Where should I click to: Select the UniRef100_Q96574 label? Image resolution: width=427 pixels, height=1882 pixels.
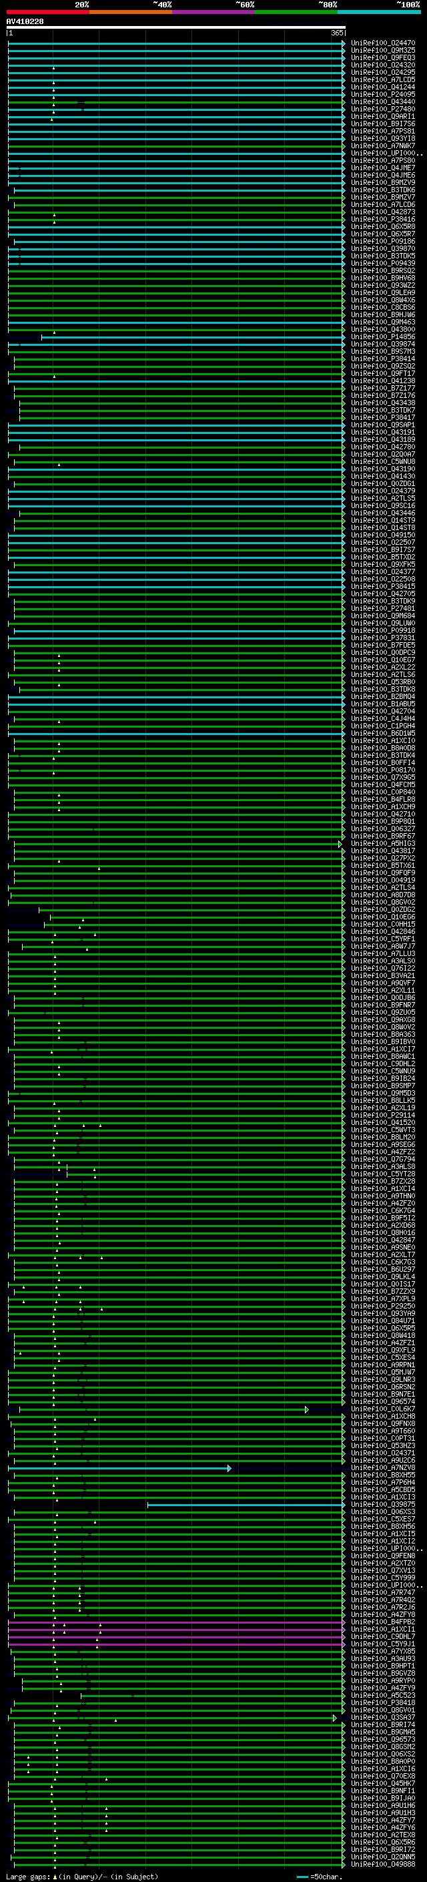pos(383,1401)
